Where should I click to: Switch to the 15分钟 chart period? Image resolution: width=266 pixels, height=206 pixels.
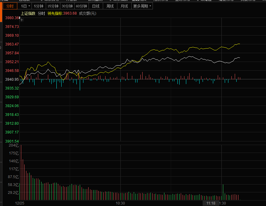point(53,6)
